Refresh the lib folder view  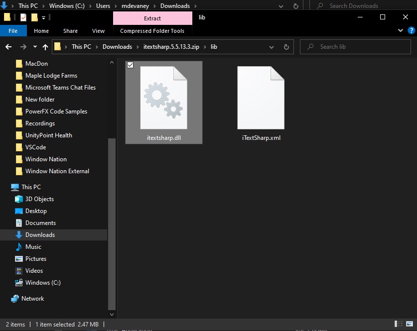pyautogui.click(x=286, y=47)
